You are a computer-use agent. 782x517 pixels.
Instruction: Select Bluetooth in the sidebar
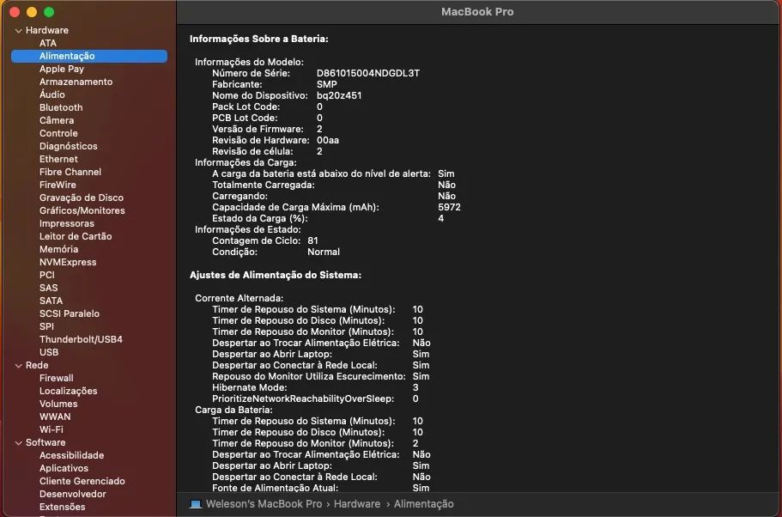(61, 107)
